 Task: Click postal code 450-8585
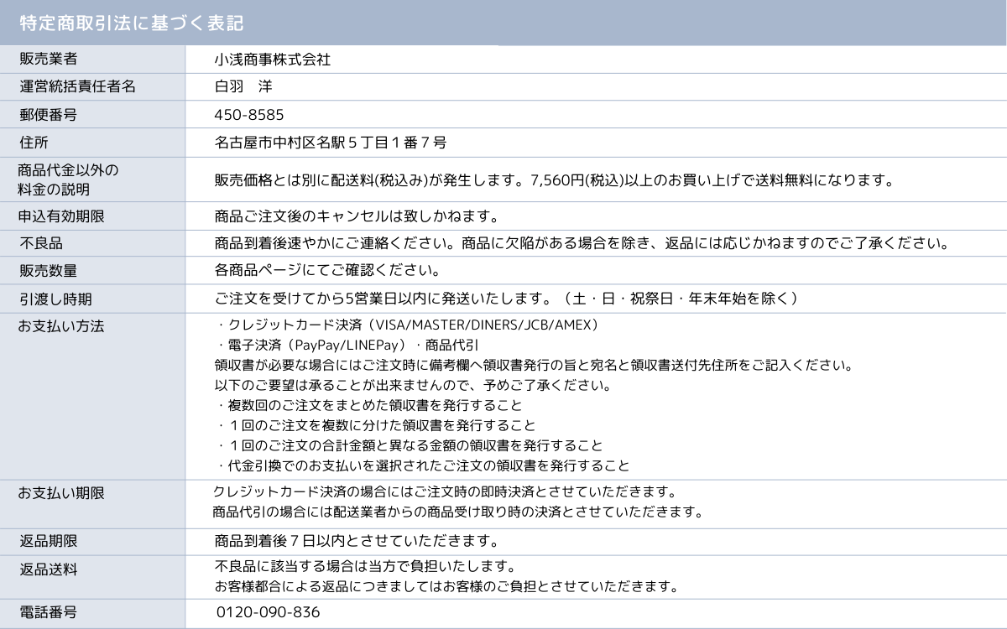(x=255, y=114)
